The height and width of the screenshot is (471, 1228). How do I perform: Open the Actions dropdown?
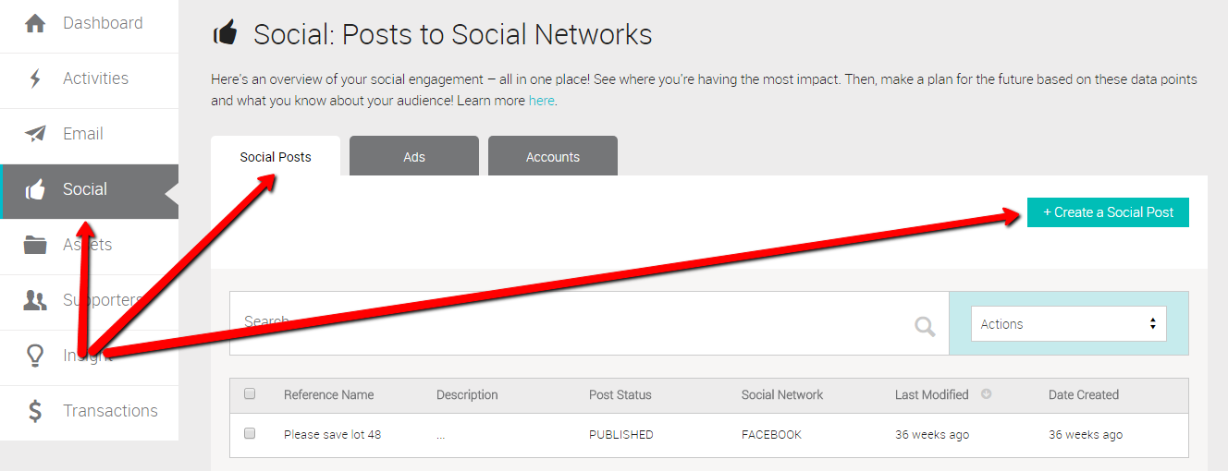coord(1068,324)
